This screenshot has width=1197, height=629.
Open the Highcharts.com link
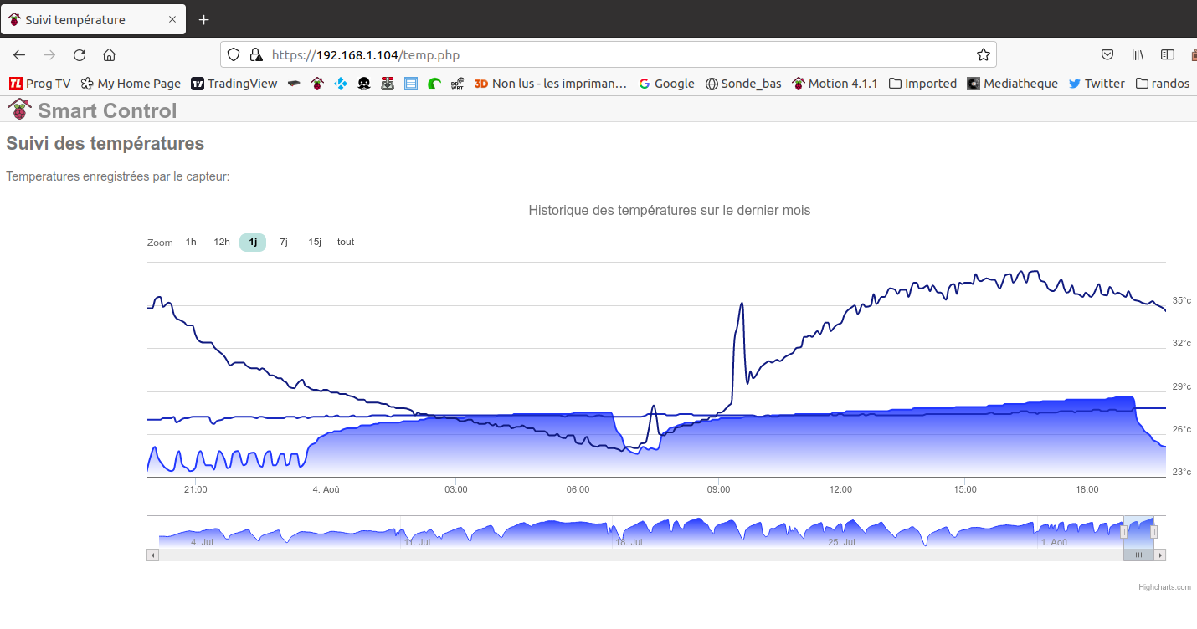click(x=1164, y=586)
